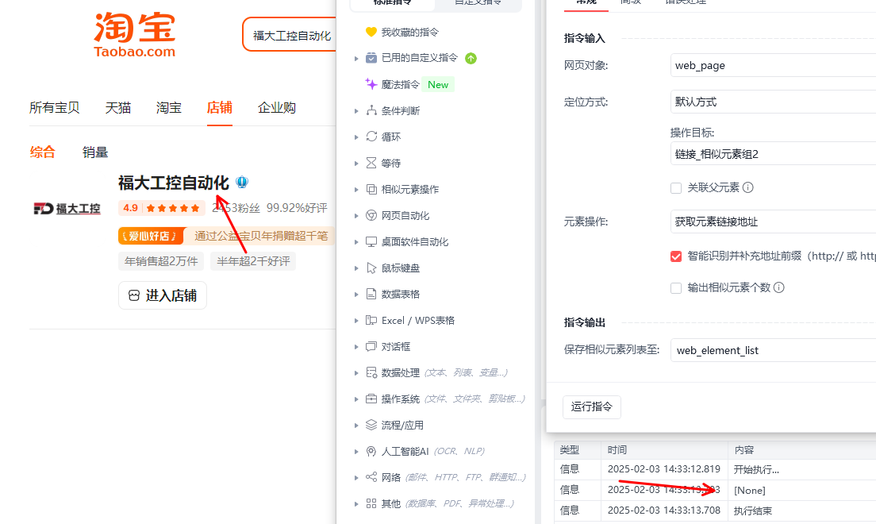Switch to the 淘宝 tab

[x=169, y=107]
